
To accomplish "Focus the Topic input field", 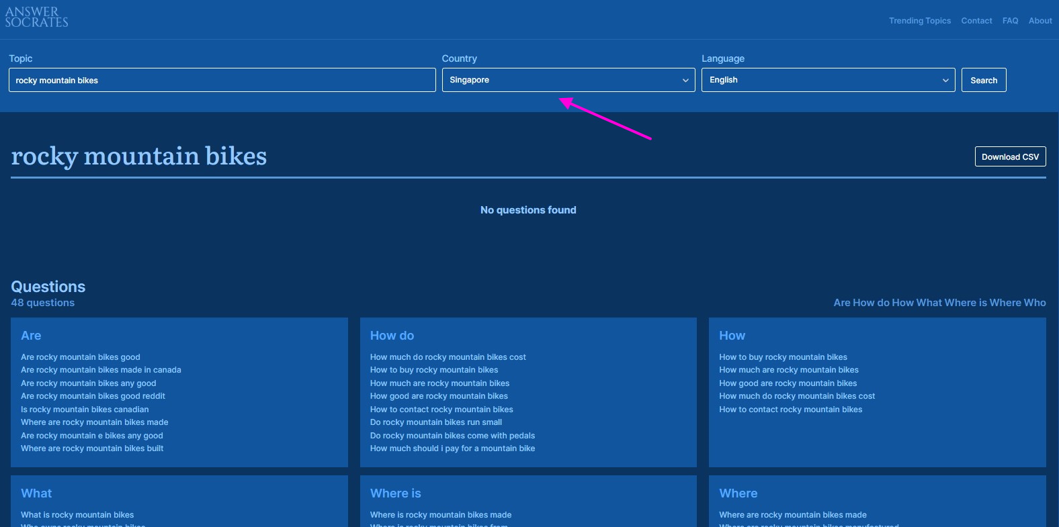I will tap(222, 80).
